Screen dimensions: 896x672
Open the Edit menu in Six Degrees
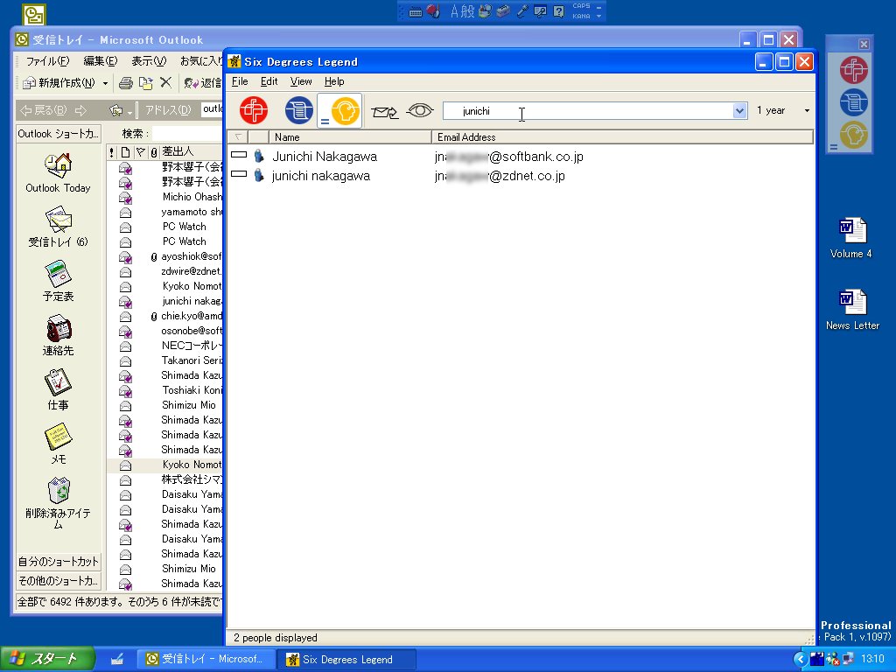[269, 81]
